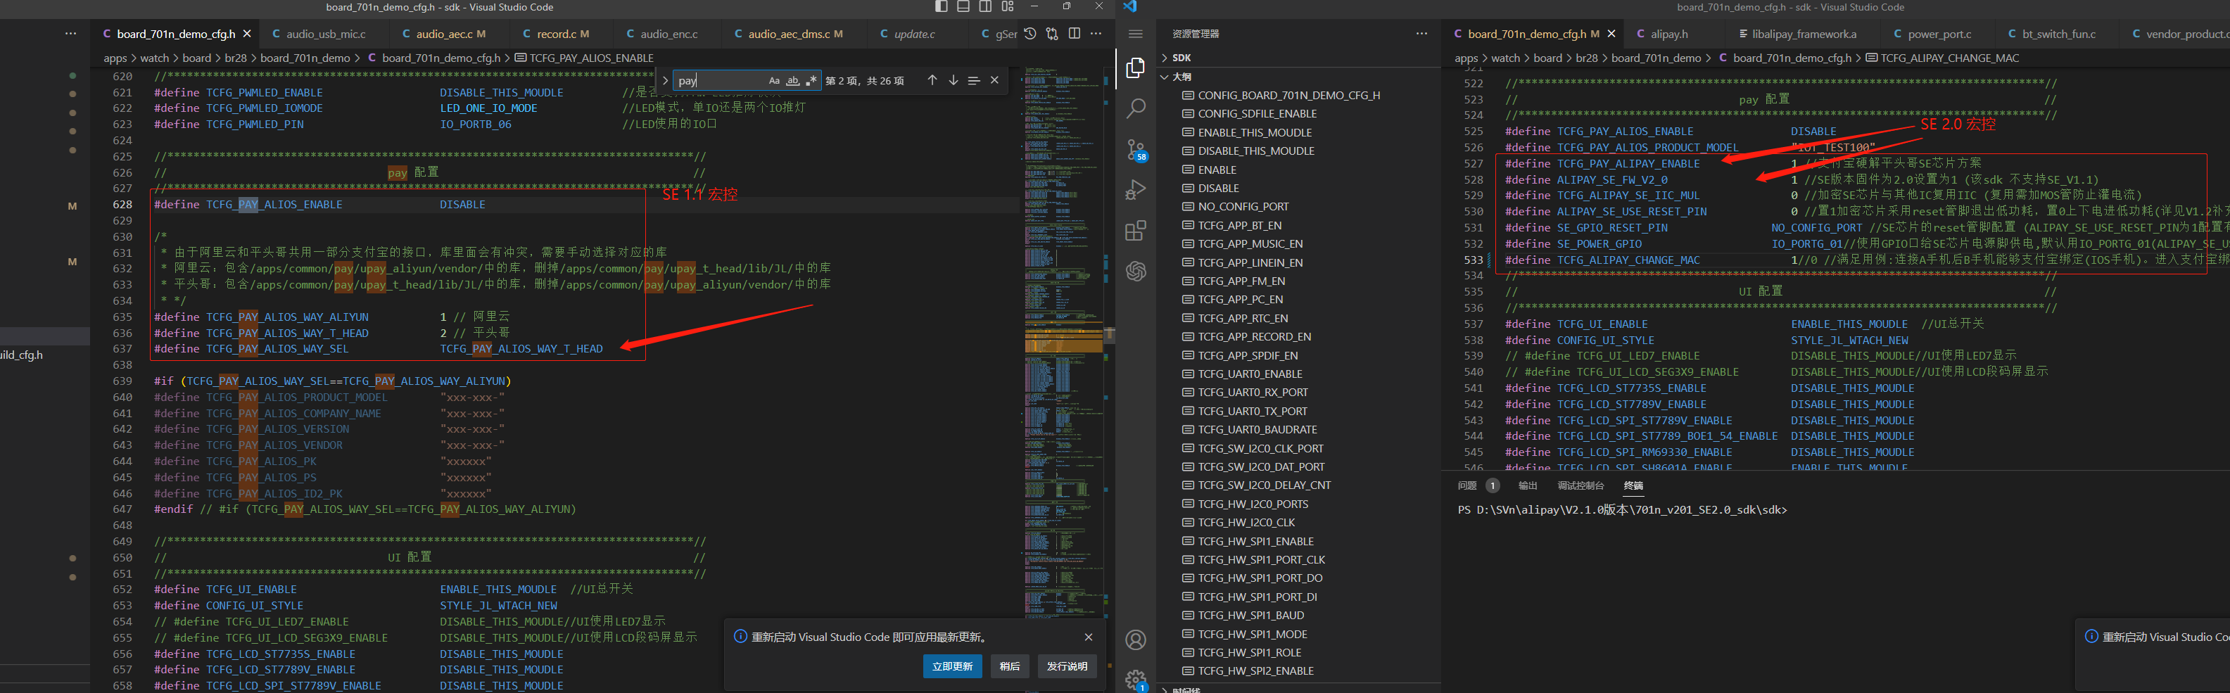The width and height of the screenshot is (2230, 693).
Task: Go to previous search match arrow
Action: point(932,80)
